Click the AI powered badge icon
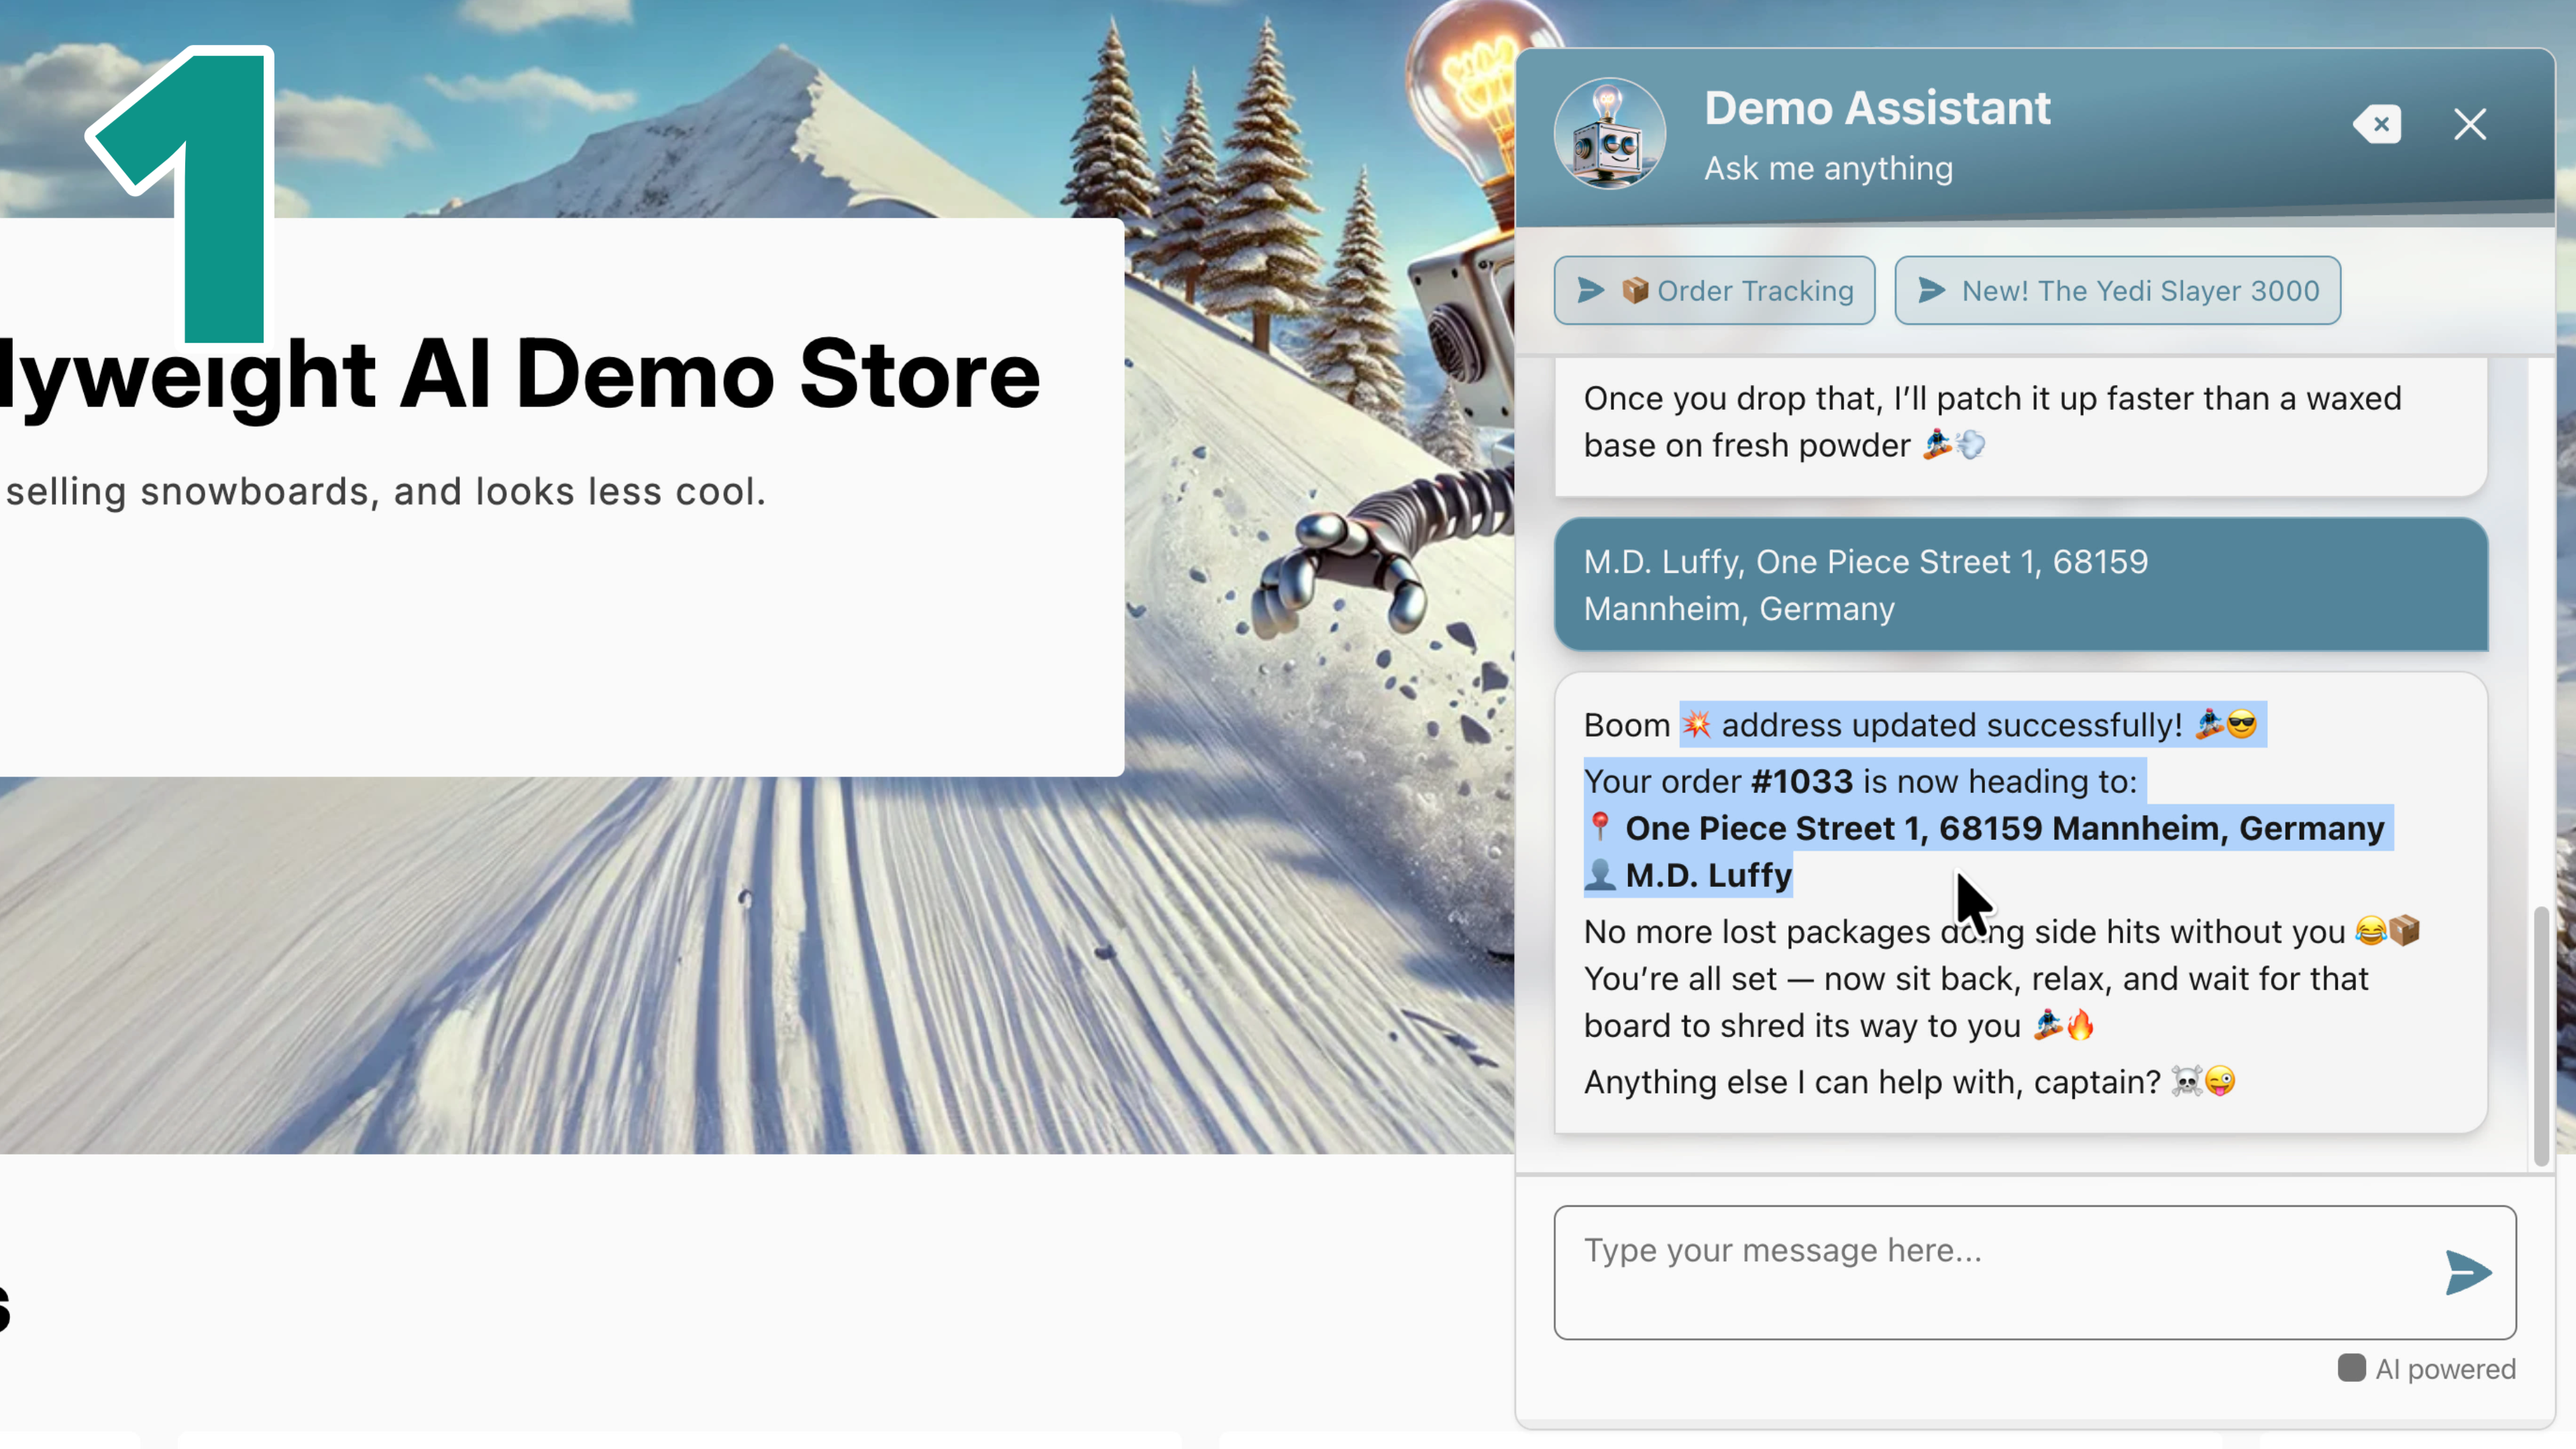2576x1449 pixels. 2351,1368
